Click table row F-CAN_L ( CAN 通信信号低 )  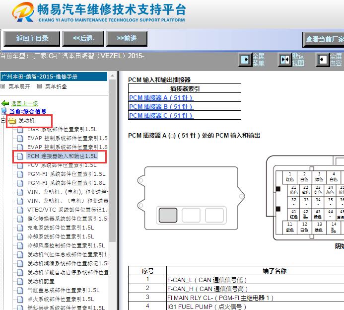pos(236,280)
